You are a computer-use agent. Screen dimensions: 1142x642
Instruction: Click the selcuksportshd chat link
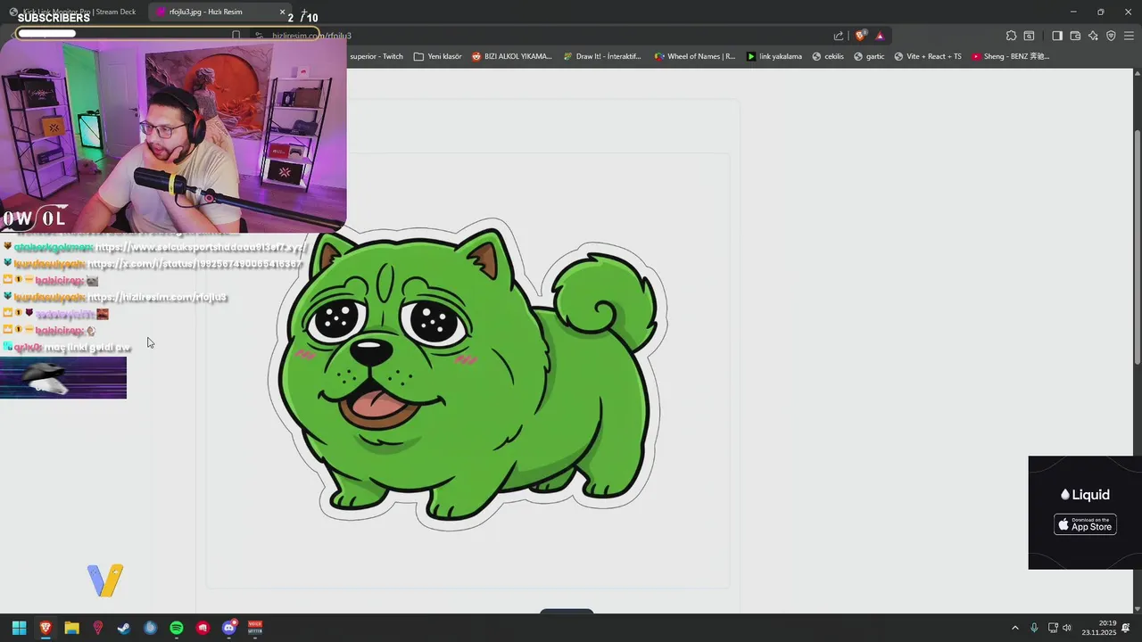[201, 247]
